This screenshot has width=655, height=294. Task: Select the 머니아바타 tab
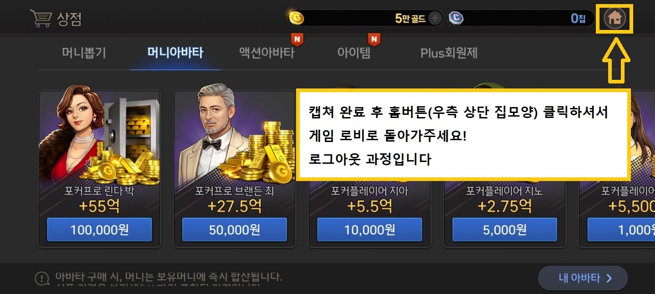pos(175,53)
